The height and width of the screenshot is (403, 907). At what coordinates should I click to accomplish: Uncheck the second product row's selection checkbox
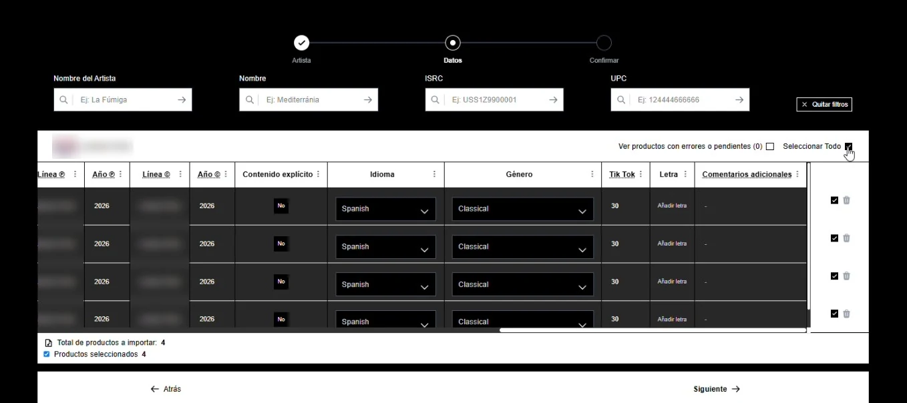click(834, 238)
